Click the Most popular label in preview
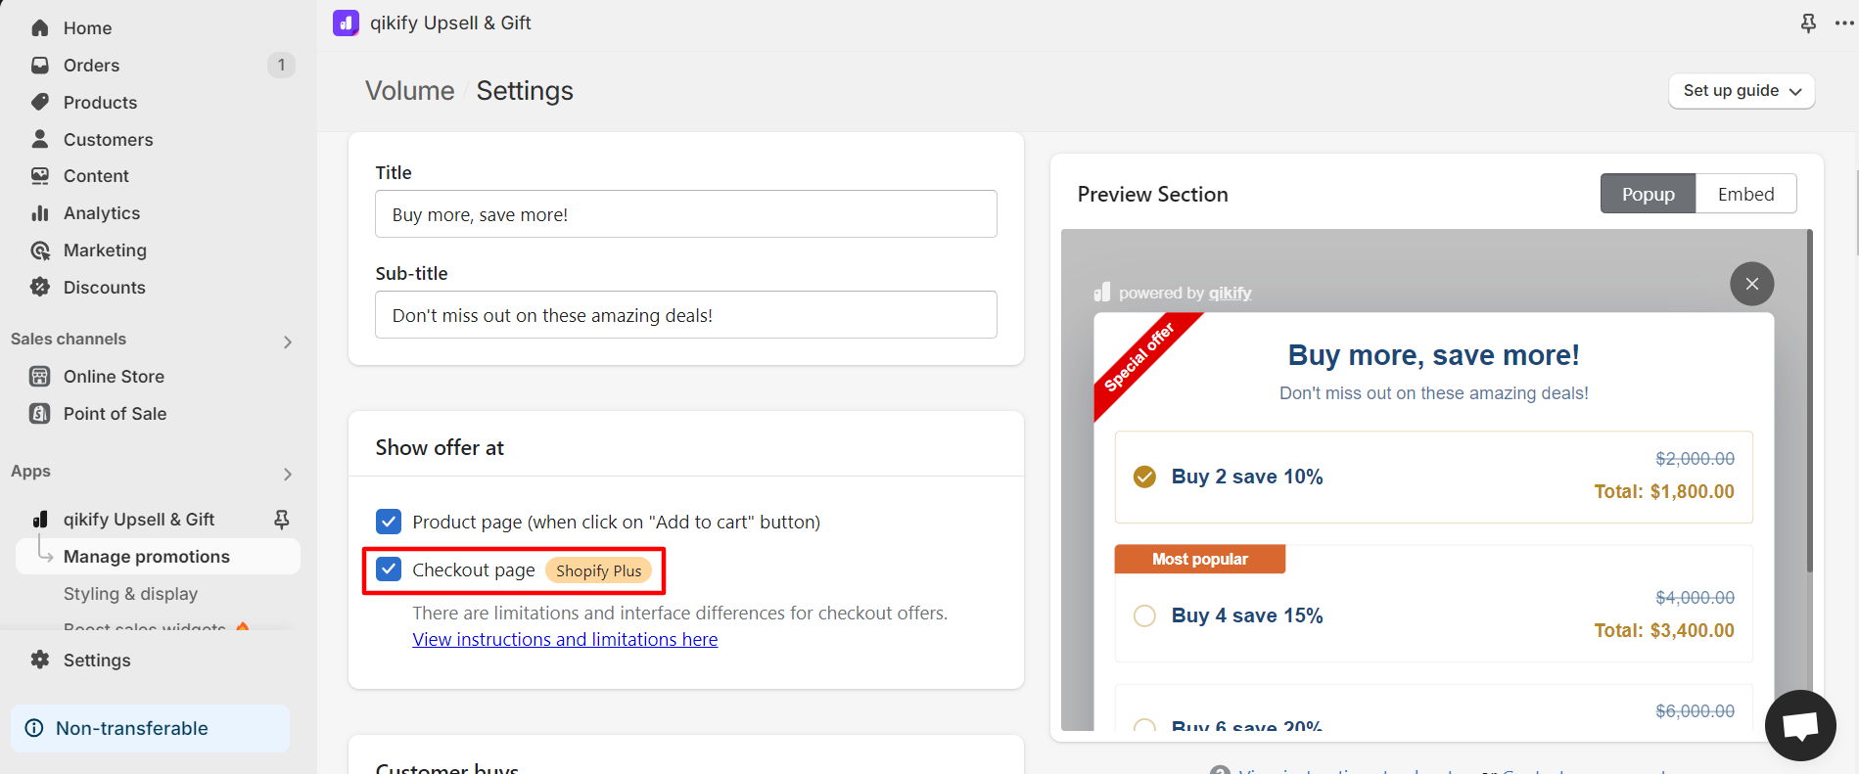This screenshot has height=774, width=1859. click(1199, 559)
